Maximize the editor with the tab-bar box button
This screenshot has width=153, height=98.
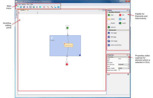(x=105, y=10)
